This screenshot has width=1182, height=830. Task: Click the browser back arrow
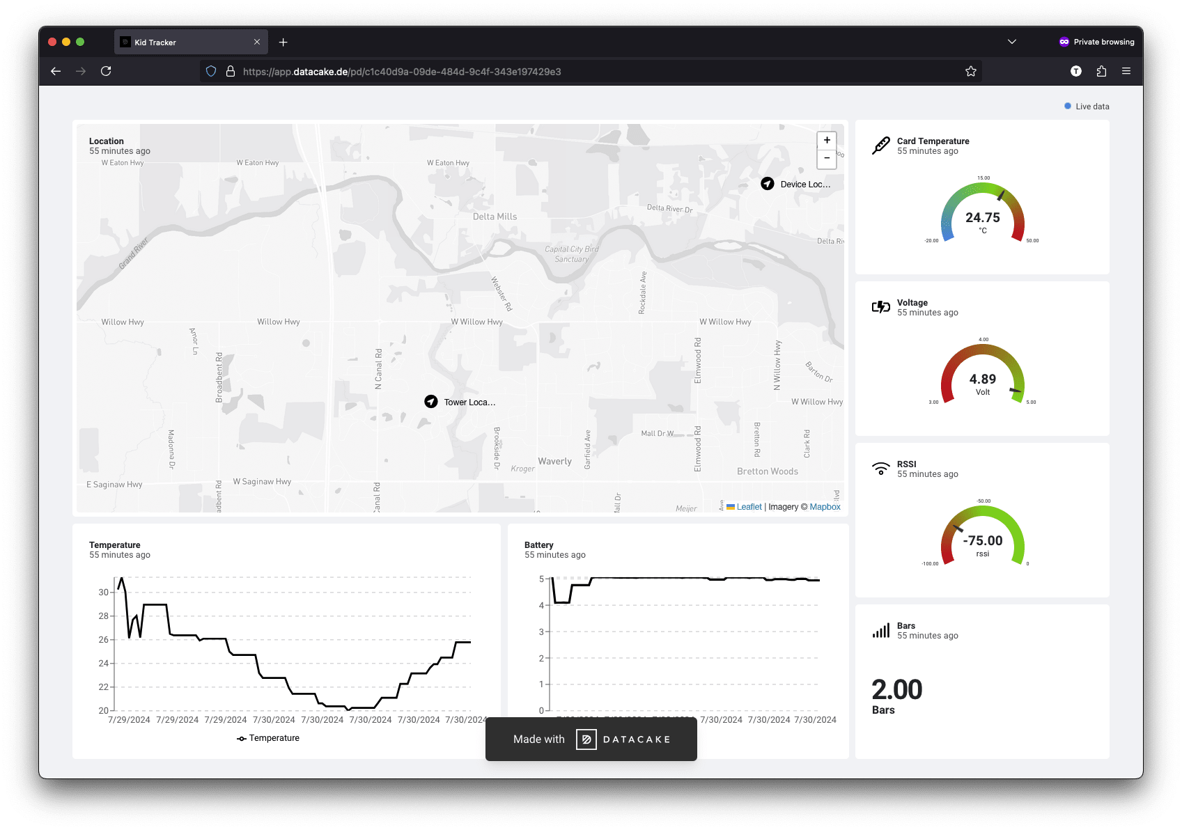56,71
